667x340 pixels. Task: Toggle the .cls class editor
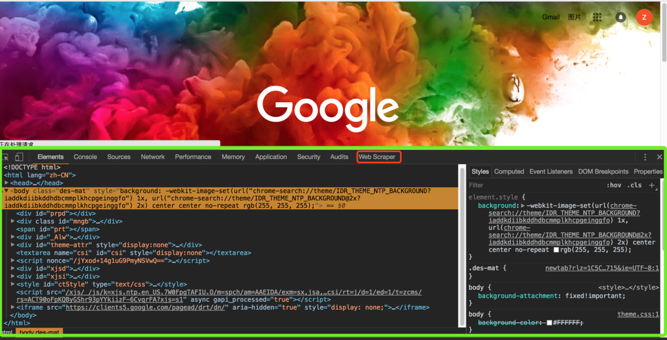pos(634,185)
